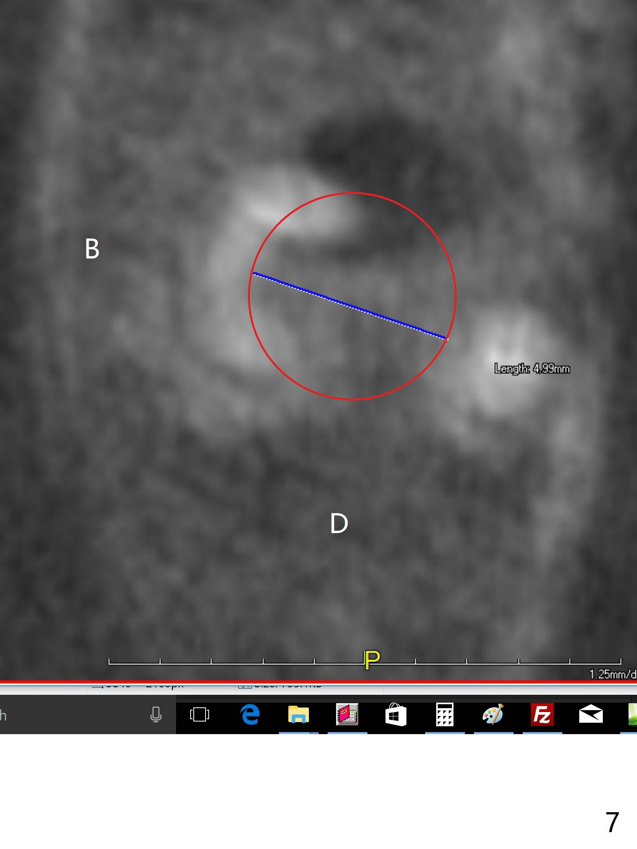
Task: Launch Microsoft Store from the taskbar
Action: (395, 714)
